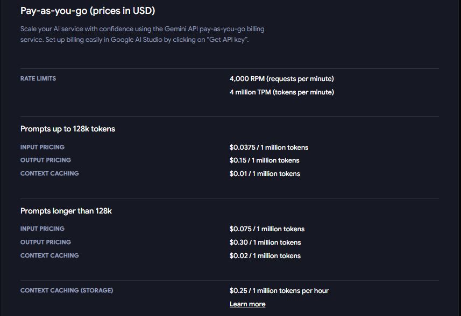Click the $0.02 context caching price
Screen dimensions: 461x316
coord(265,256)
